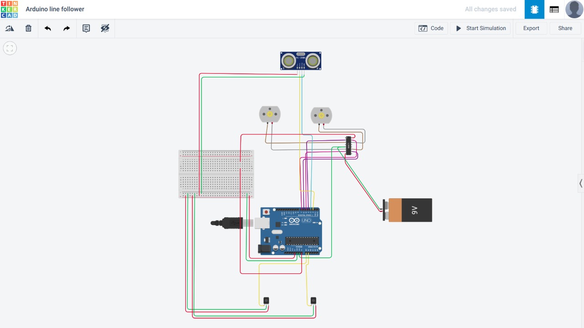
Task: Toggle notes visibility eye icon
Action: [x=105, y=28]
